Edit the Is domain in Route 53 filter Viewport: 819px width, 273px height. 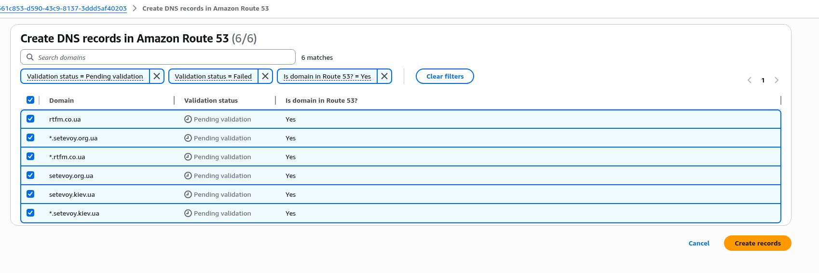(327, 76)
